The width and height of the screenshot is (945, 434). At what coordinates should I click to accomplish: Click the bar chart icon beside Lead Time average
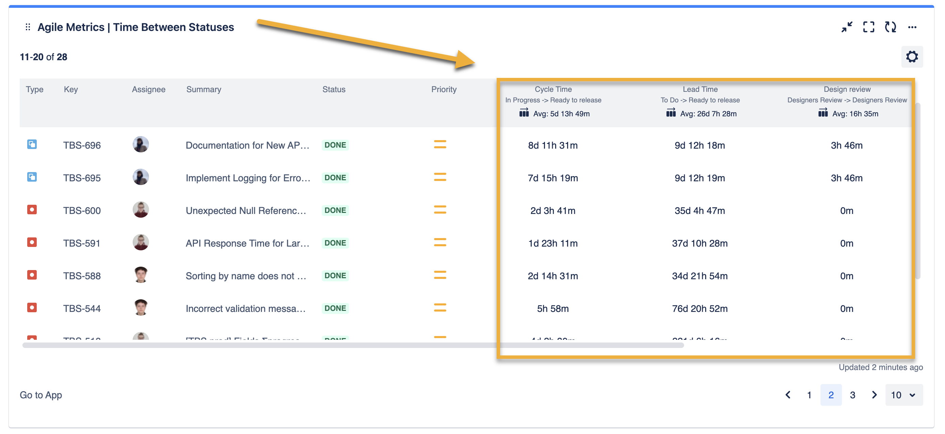coord(671,113)
